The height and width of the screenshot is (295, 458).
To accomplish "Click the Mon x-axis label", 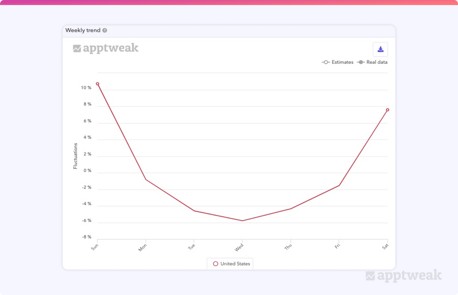I will point(142,248).
